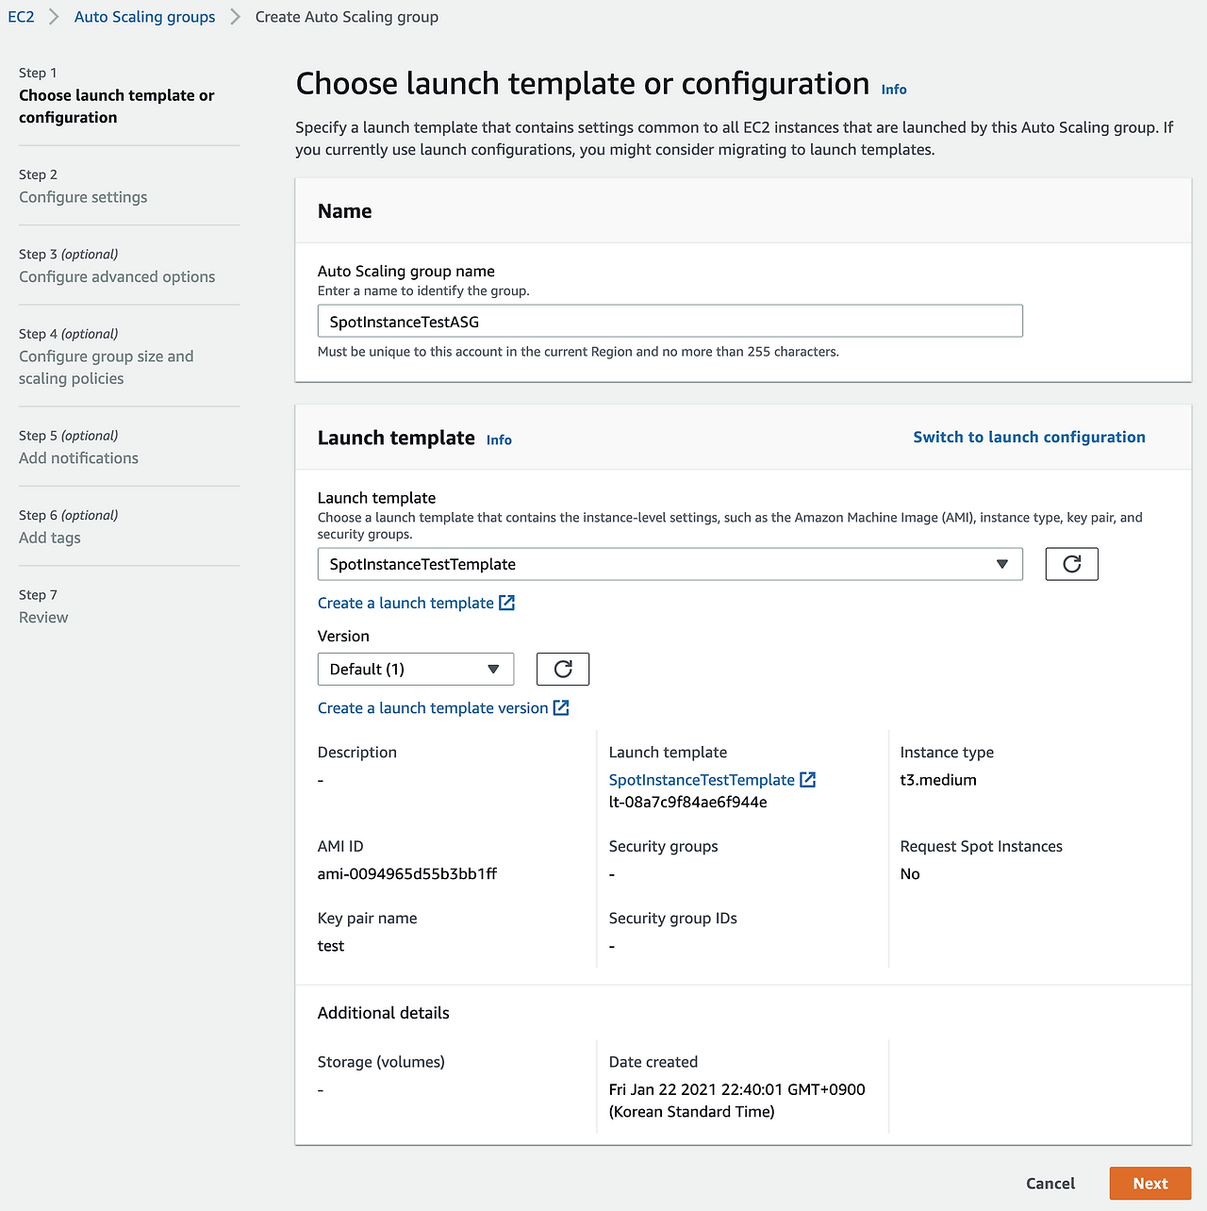Switch to launch configuration

(1029, 437)
